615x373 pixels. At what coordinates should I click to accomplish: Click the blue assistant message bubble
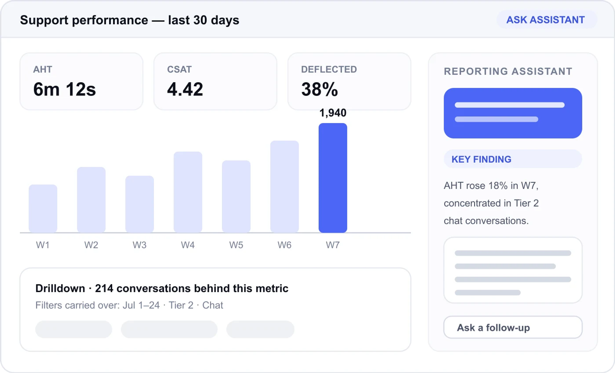tap(513, 113)
